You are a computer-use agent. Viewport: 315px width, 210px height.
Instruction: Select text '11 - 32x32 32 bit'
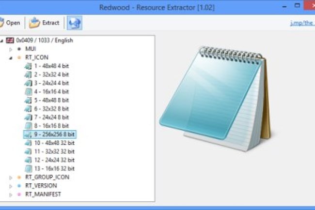pyautogui.click(x=54, y=151)
